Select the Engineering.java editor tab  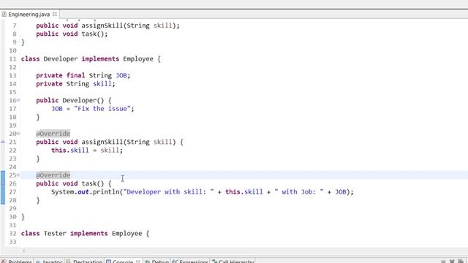click(29, 14)
